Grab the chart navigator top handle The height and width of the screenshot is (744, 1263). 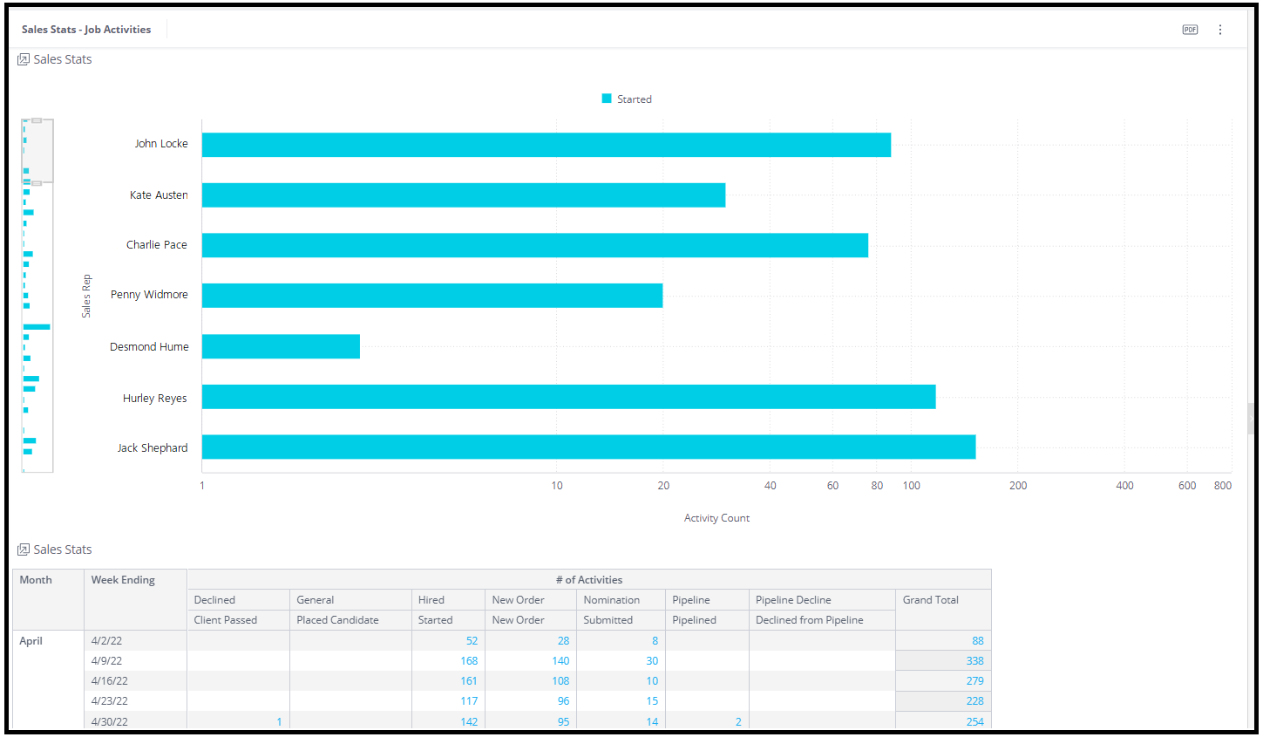click(x=37, y=120)
